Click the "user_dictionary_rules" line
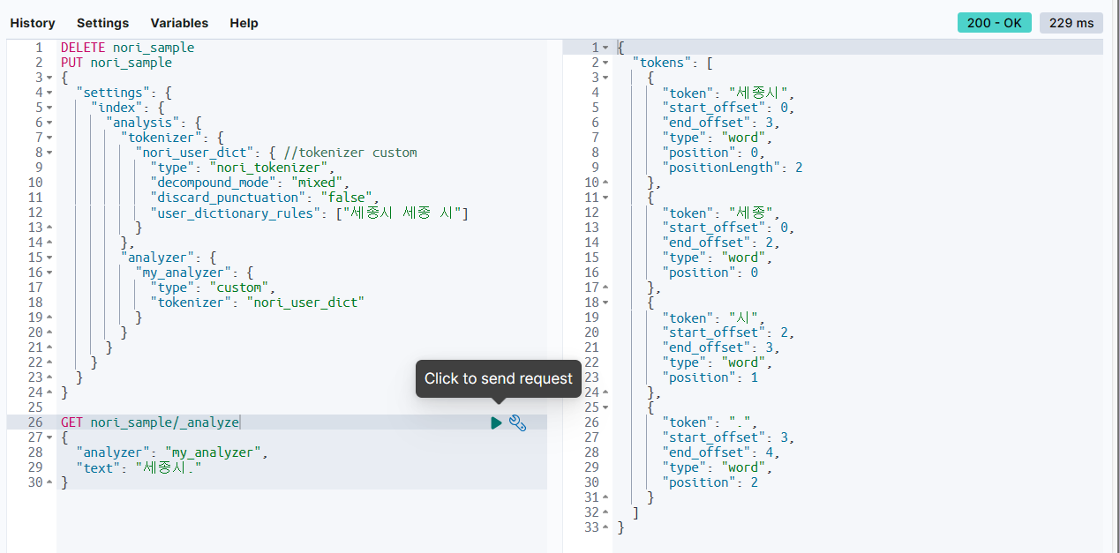Screen dimensions: 1120x553 [310, 213]
